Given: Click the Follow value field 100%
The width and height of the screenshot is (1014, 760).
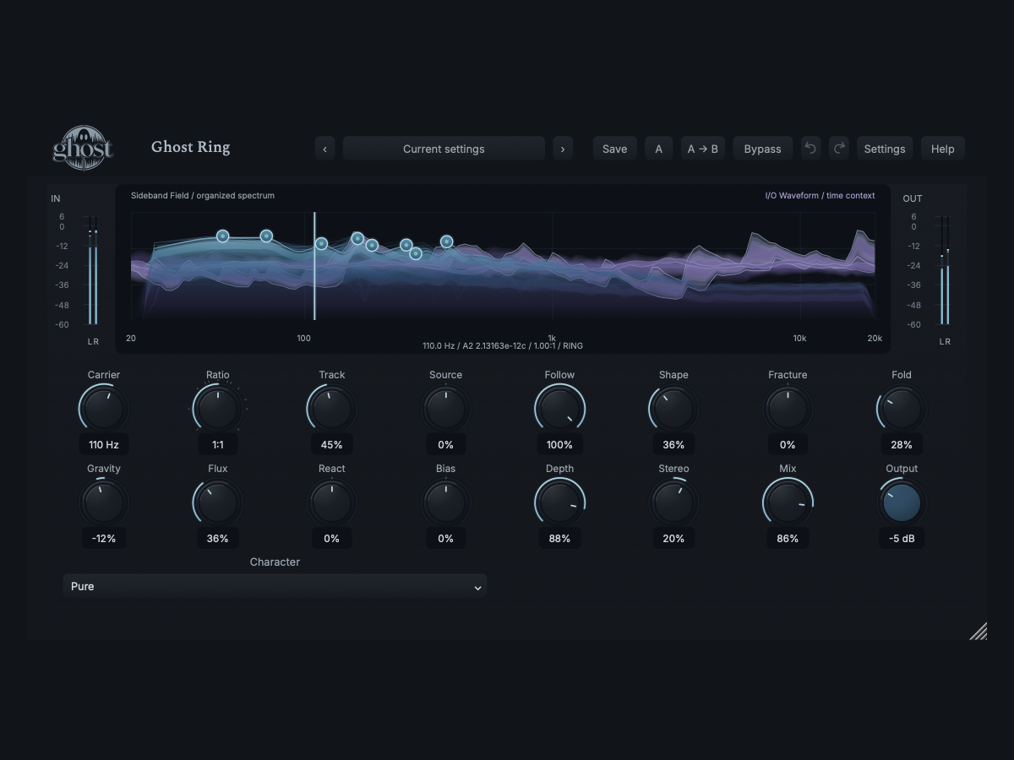Looking at the screenshot, I should click(559, 444).
